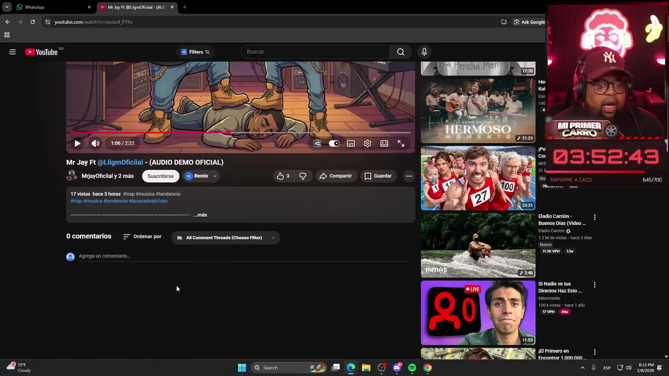The width and height of the screenshot is (669, 376).
Task: Open the blue #trap hashtag in description
Action: pyautogui.click(x=76, y=201)
